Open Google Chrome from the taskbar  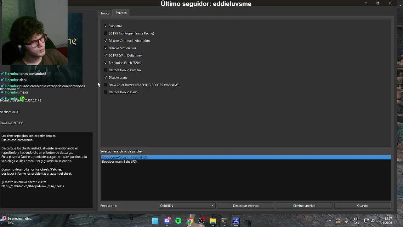coord(190,221)
